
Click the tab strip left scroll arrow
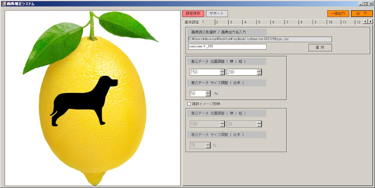click(x=365, y=22)
